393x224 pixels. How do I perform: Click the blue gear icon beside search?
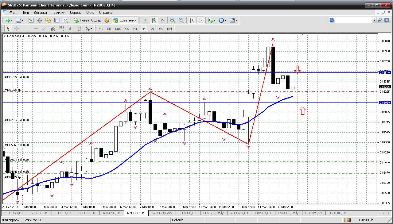click(x=332, y=20)
